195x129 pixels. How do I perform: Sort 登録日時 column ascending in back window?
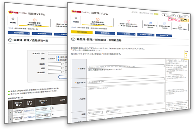click(17, 105)
